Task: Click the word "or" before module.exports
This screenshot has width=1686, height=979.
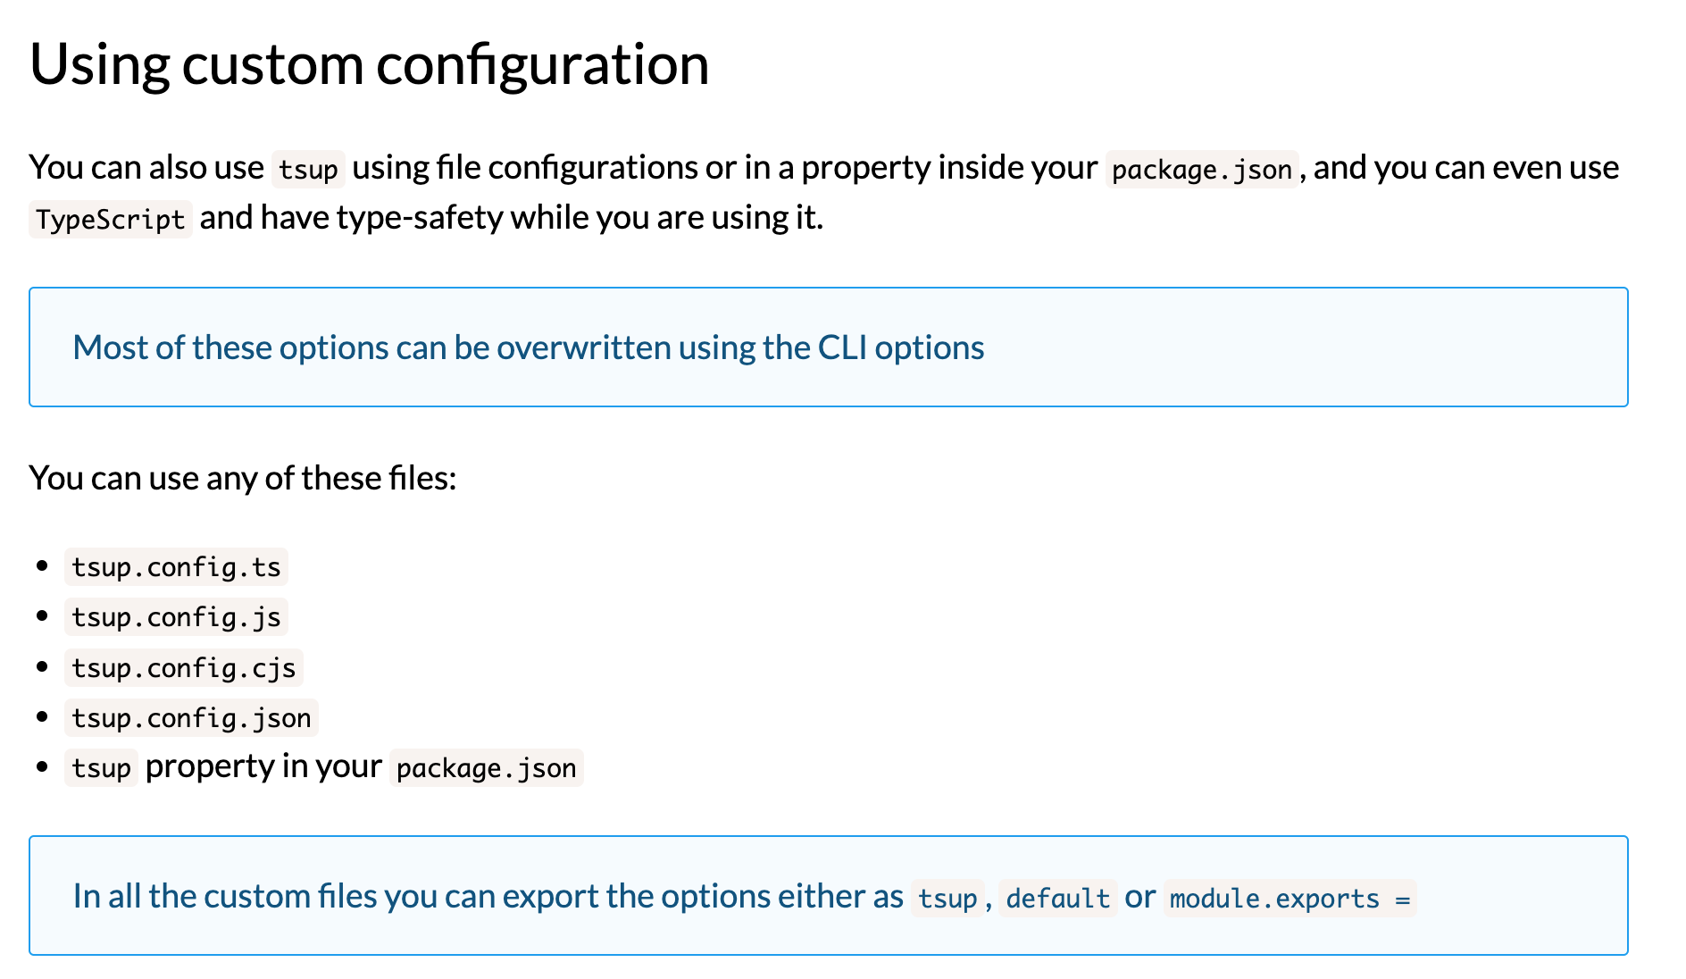Action: pyautogui.click(x=1139, y=896)
